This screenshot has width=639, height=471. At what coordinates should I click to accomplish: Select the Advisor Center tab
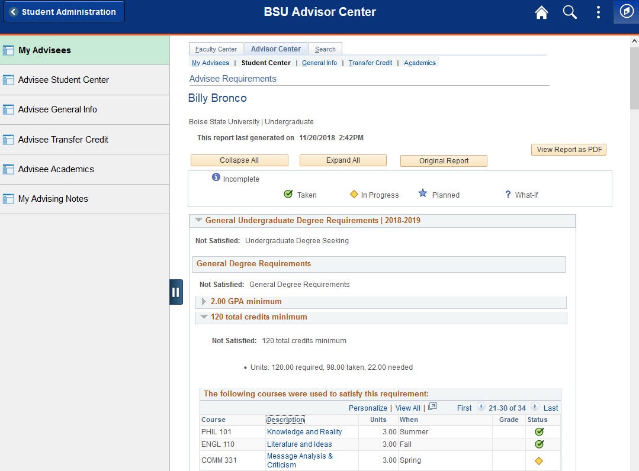276,49
